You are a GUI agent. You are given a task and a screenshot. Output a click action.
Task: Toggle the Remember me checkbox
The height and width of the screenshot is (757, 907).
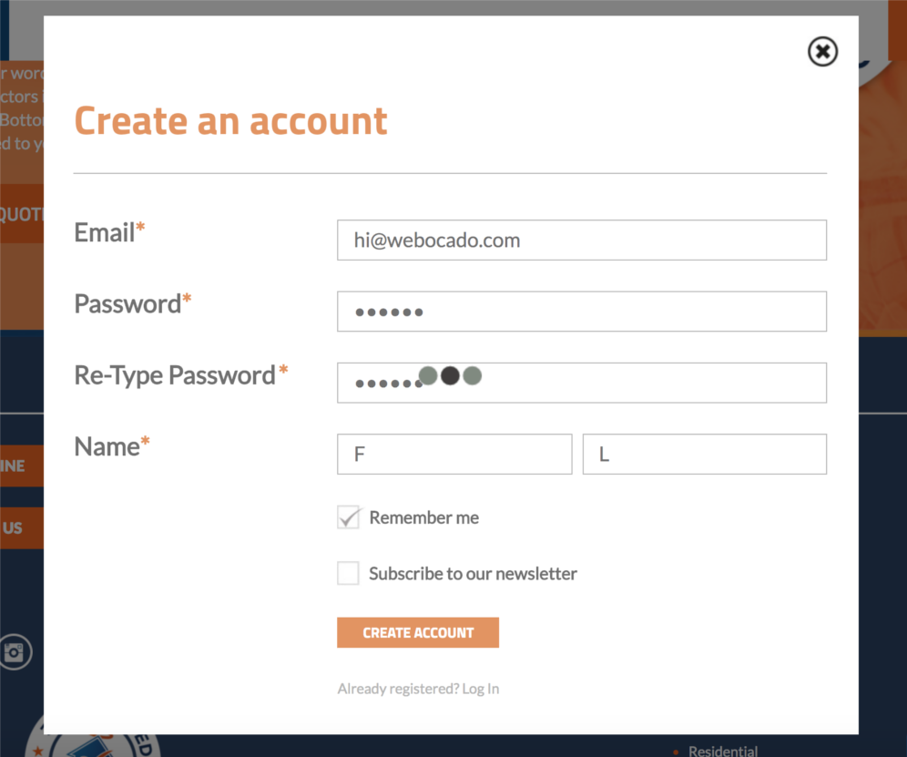(348, 517)
